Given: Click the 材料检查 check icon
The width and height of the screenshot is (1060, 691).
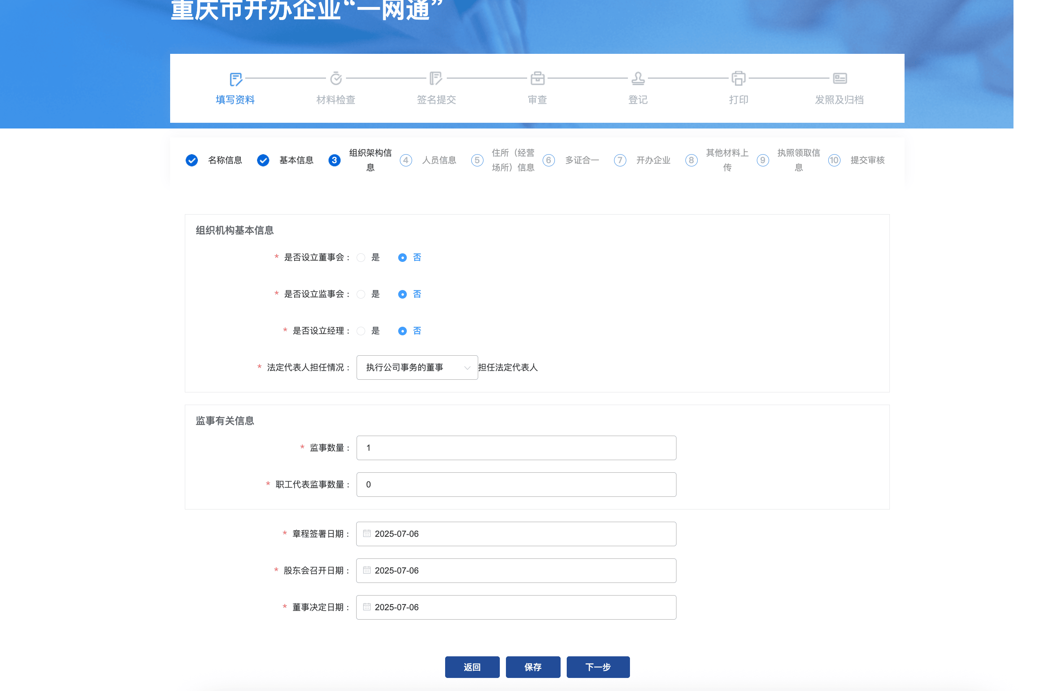Looking at the screenshot, I should click(335, 79).
